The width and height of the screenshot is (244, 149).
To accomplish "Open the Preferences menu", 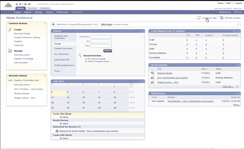I will tap(62, 12).
